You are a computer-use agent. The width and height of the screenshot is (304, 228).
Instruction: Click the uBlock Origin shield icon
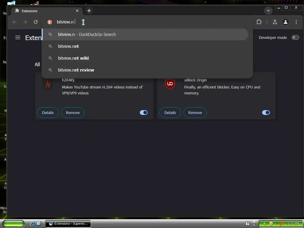(170, 84)
